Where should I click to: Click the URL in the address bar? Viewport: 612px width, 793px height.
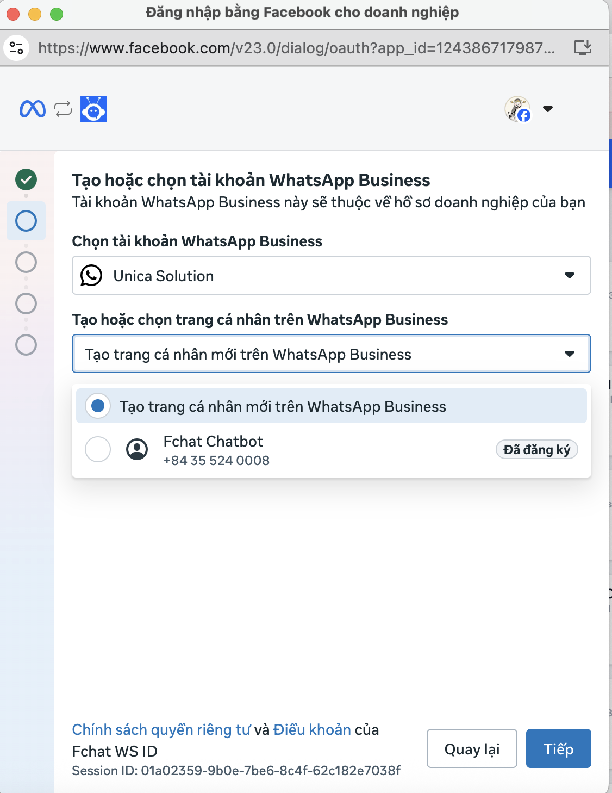point(297,48)
